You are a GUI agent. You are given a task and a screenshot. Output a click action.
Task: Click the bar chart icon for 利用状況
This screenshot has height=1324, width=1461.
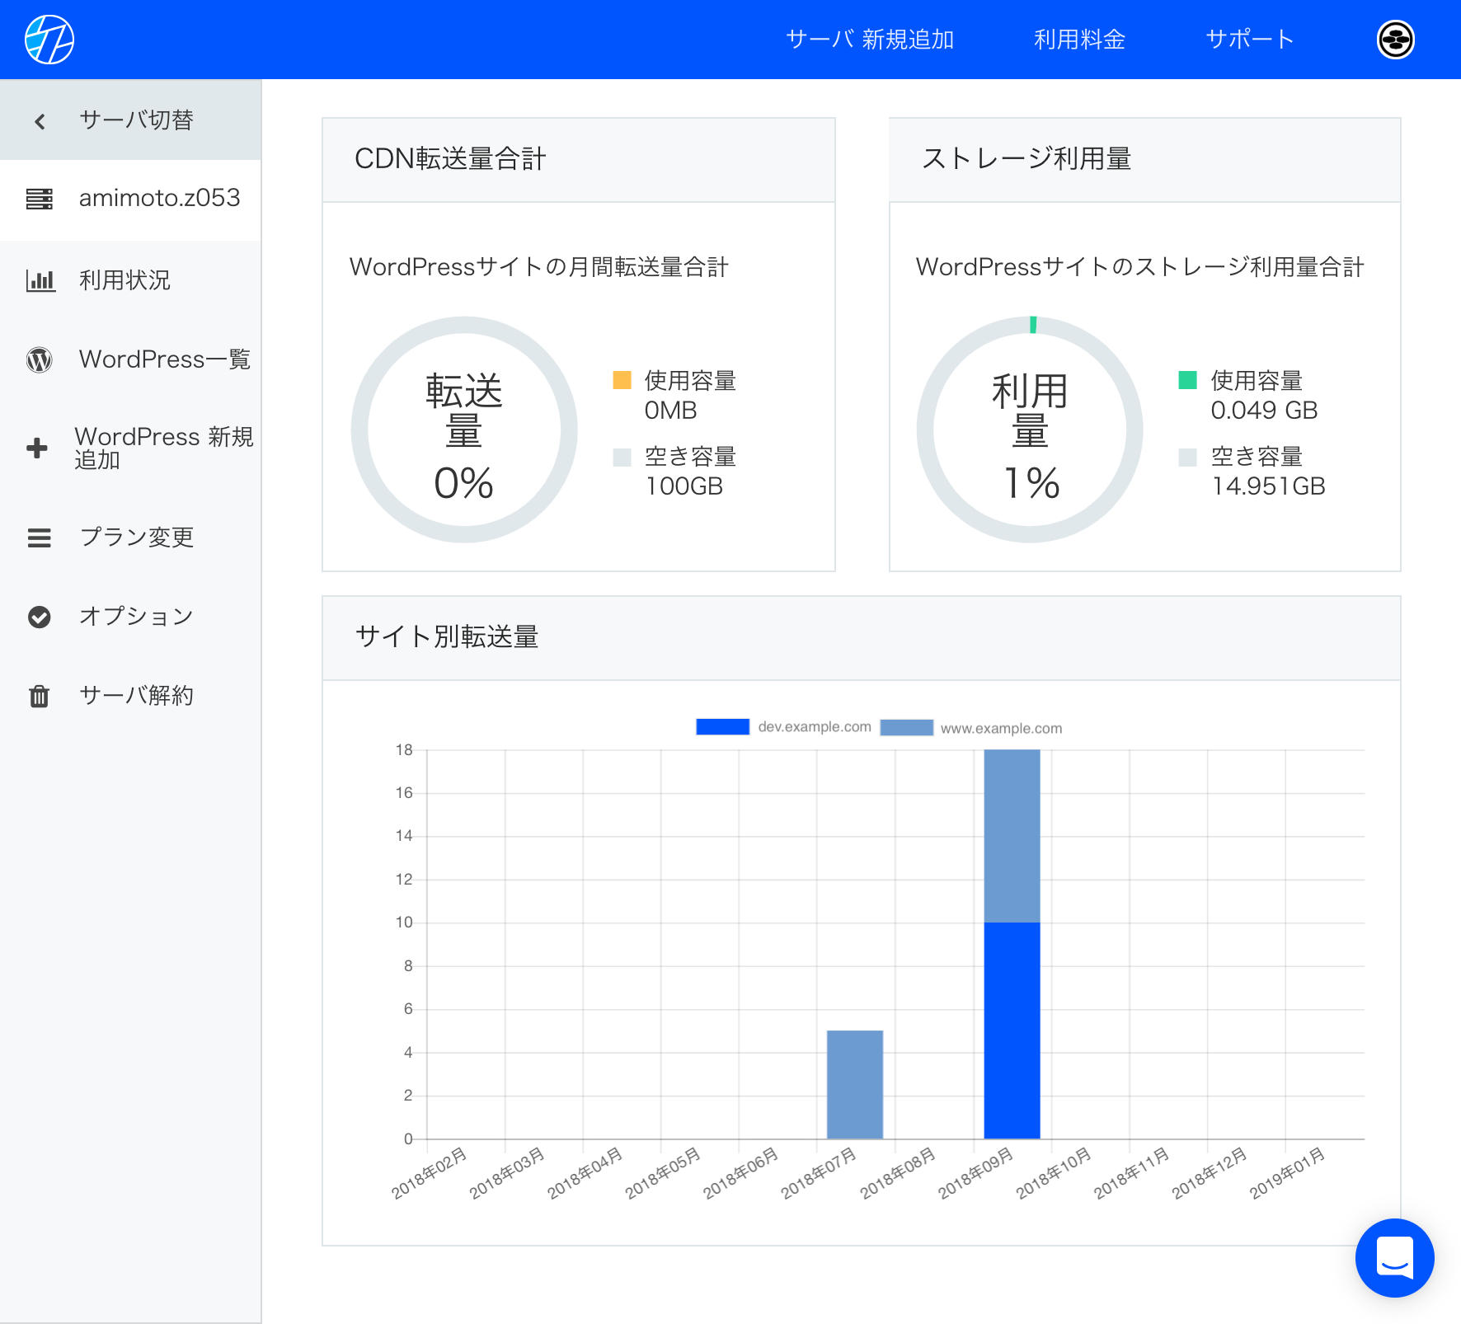click(40, 281)
